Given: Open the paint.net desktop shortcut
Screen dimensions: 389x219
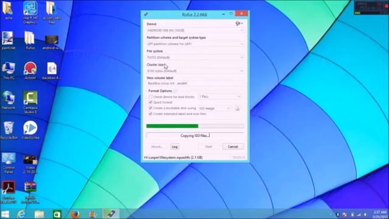Looking at the screenshot, I should pyautogui.click(x=8, y=40).
